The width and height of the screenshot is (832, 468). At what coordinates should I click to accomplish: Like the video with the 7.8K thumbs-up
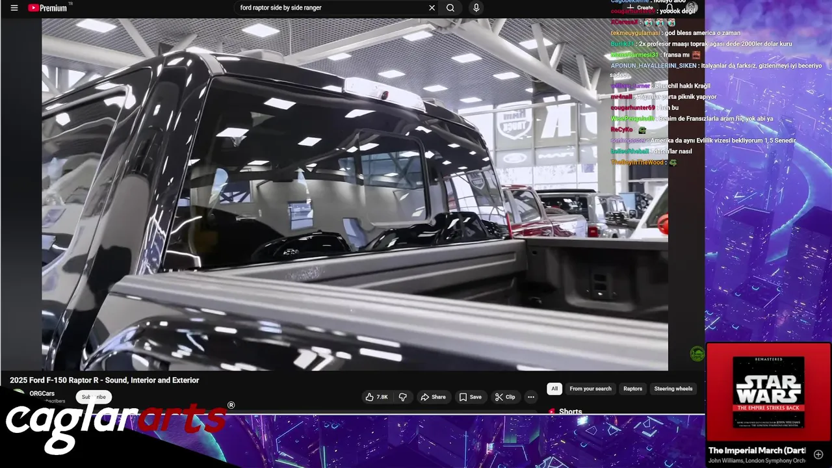coord(376,397)
